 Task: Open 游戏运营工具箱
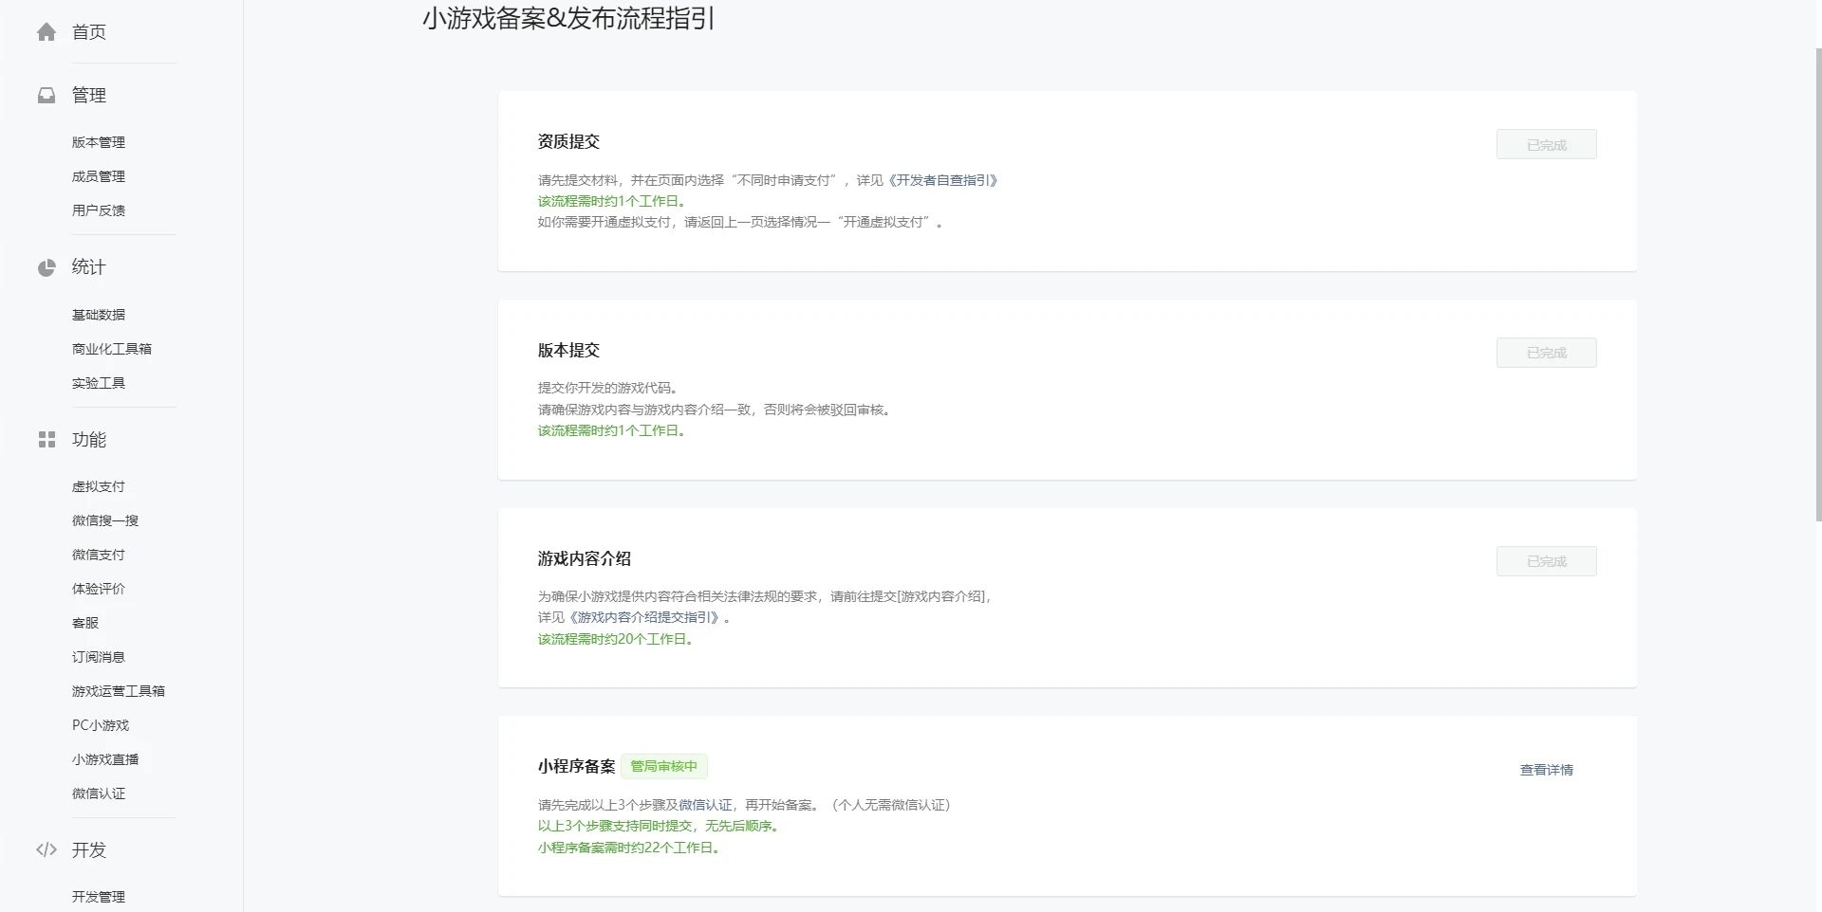tap(119, 691)
